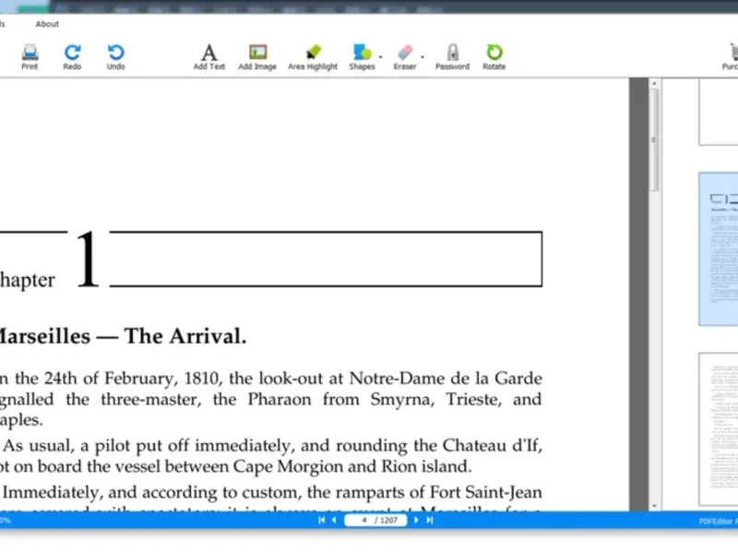Click the vertical scrollbar handle
This screenshot has width=738, height=554.
tap(654, 139)
